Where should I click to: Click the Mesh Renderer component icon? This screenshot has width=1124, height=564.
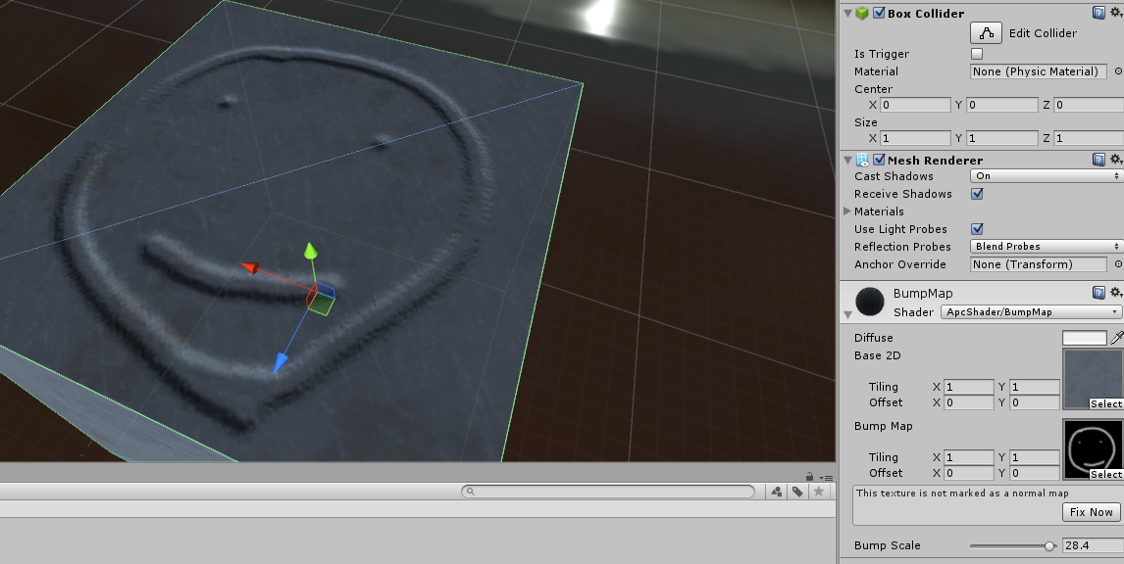(x=862, y=160)
